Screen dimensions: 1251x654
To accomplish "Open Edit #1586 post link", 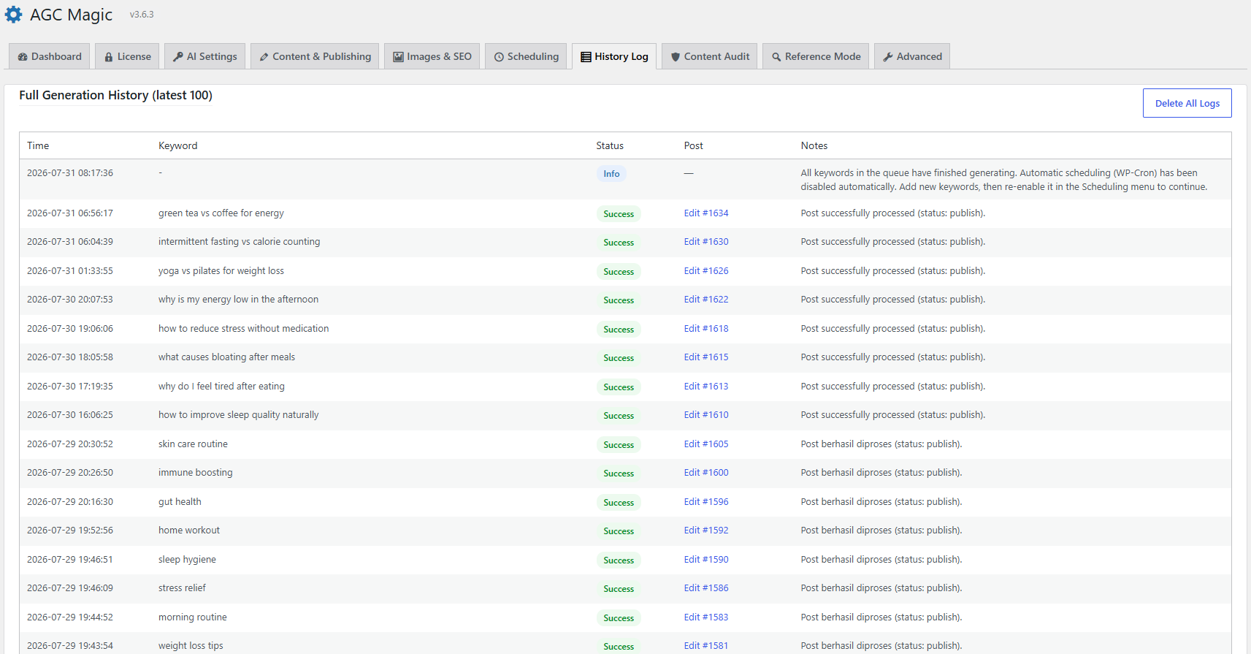I will coord(705,588).
